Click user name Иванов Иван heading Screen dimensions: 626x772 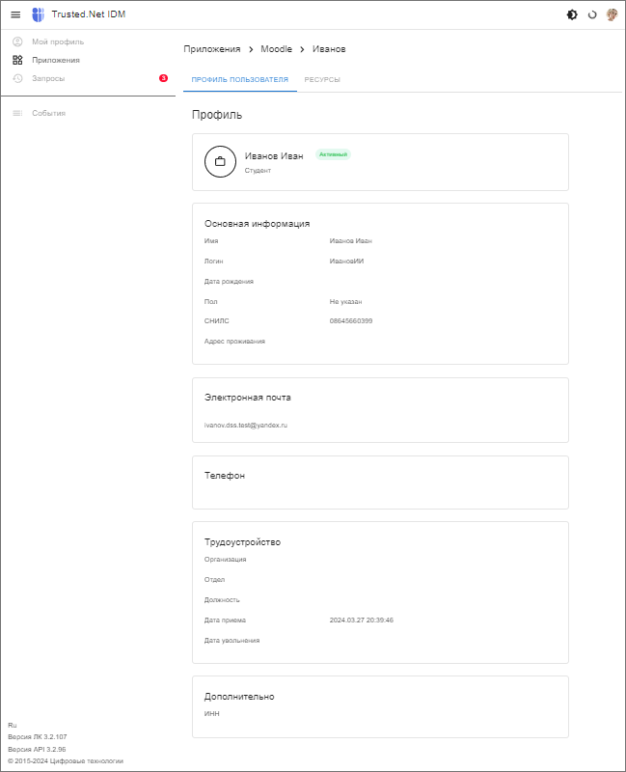(x=274, y=156)
